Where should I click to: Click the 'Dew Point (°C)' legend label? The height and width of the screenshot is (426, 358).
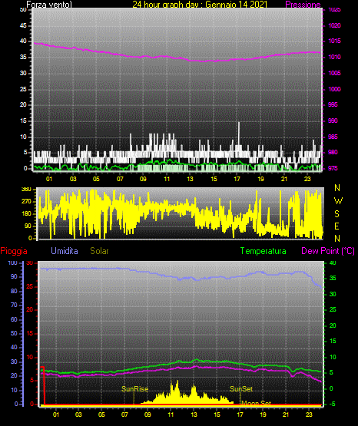click(x=328, y=251)
